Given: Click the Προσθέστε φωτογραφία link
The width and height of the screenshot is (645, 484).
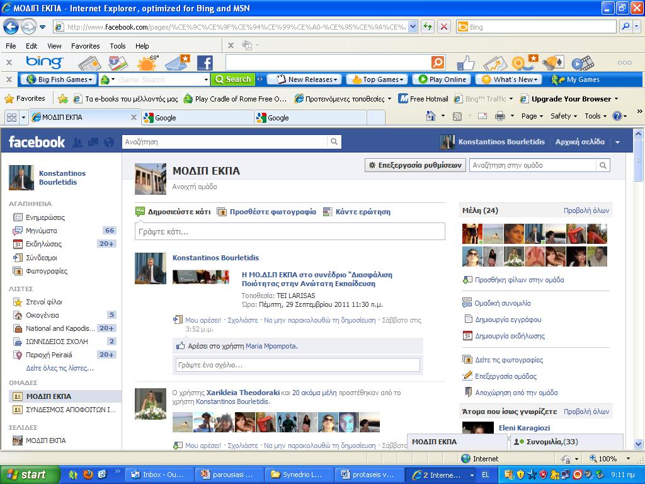Looking at the screenshot, I should click(273, 212).
